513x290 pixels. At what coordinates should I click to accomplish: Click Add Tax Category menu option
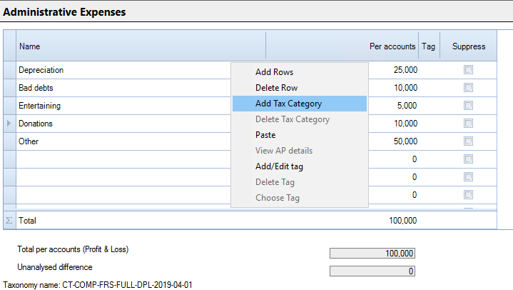(300, 104)
